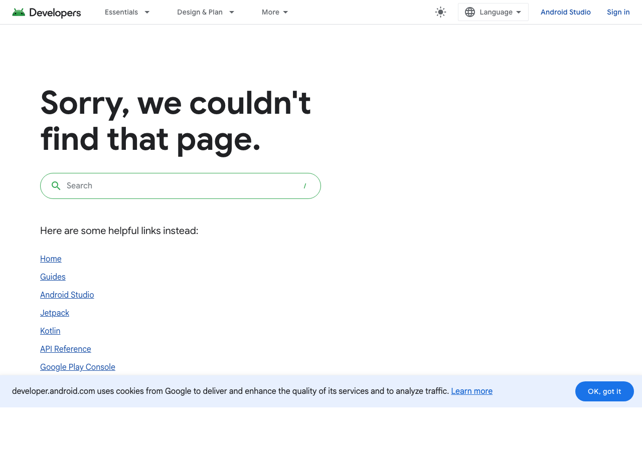Open the API Reference link
Viewport: 642px width, 451px height.
point(65,349)
